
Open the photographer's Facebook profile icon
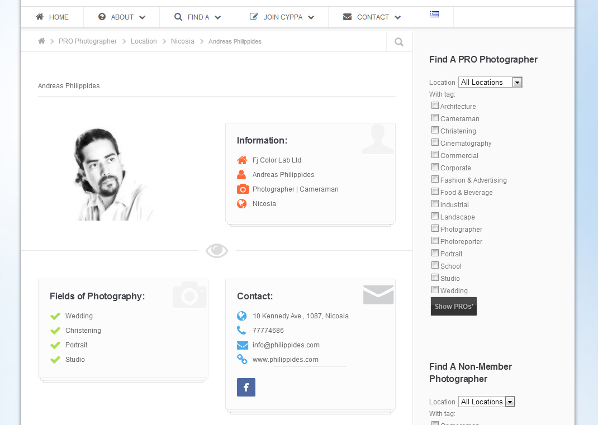pyautogui.click(x=246, y=387)
